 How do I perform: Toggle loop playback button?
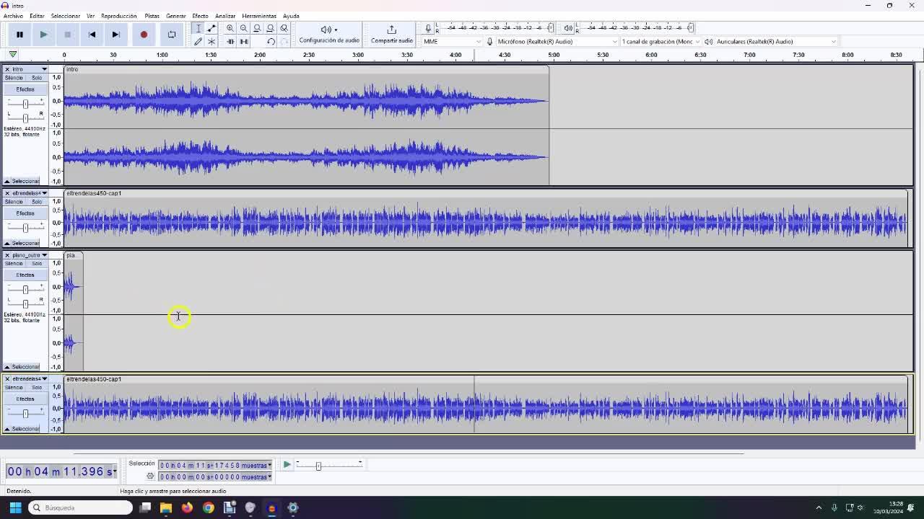click(x=171, y=35)
